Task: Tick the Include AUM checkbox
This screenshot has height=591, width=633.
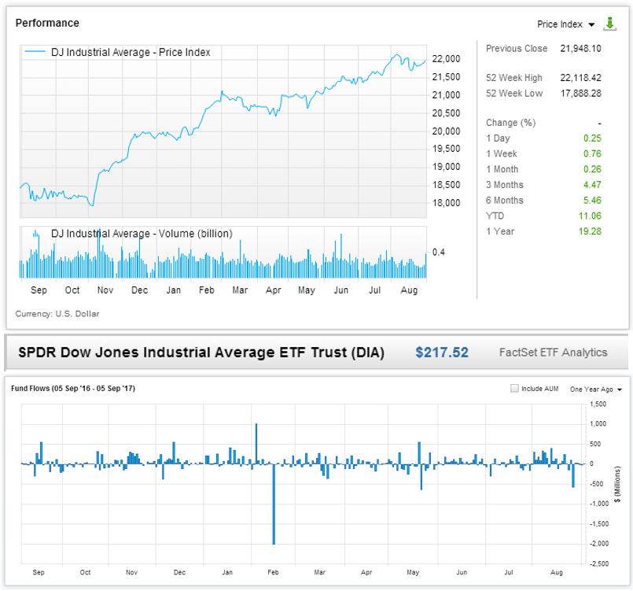Action: pos(514,388)
